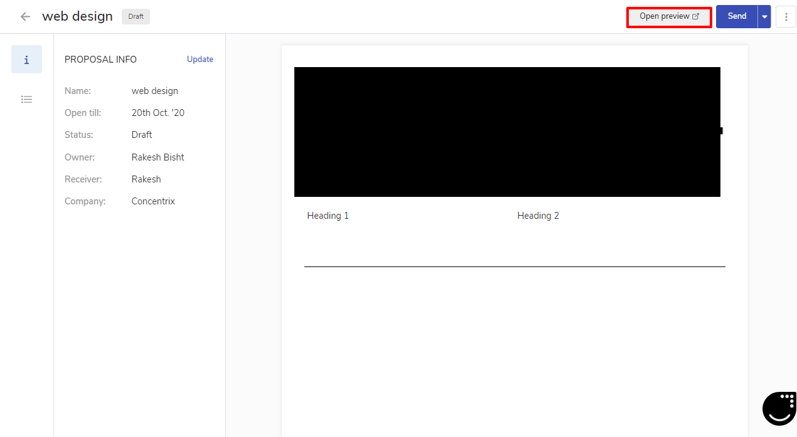Open the three-dot more options menu
This screenshot has height=437, width=797.
[x=786, y=17]
